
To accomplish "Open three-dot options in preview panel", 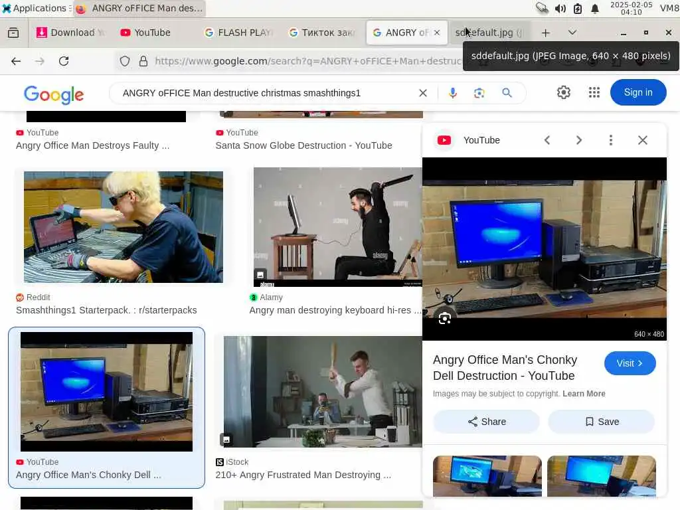I will click(x=611, y=140).
